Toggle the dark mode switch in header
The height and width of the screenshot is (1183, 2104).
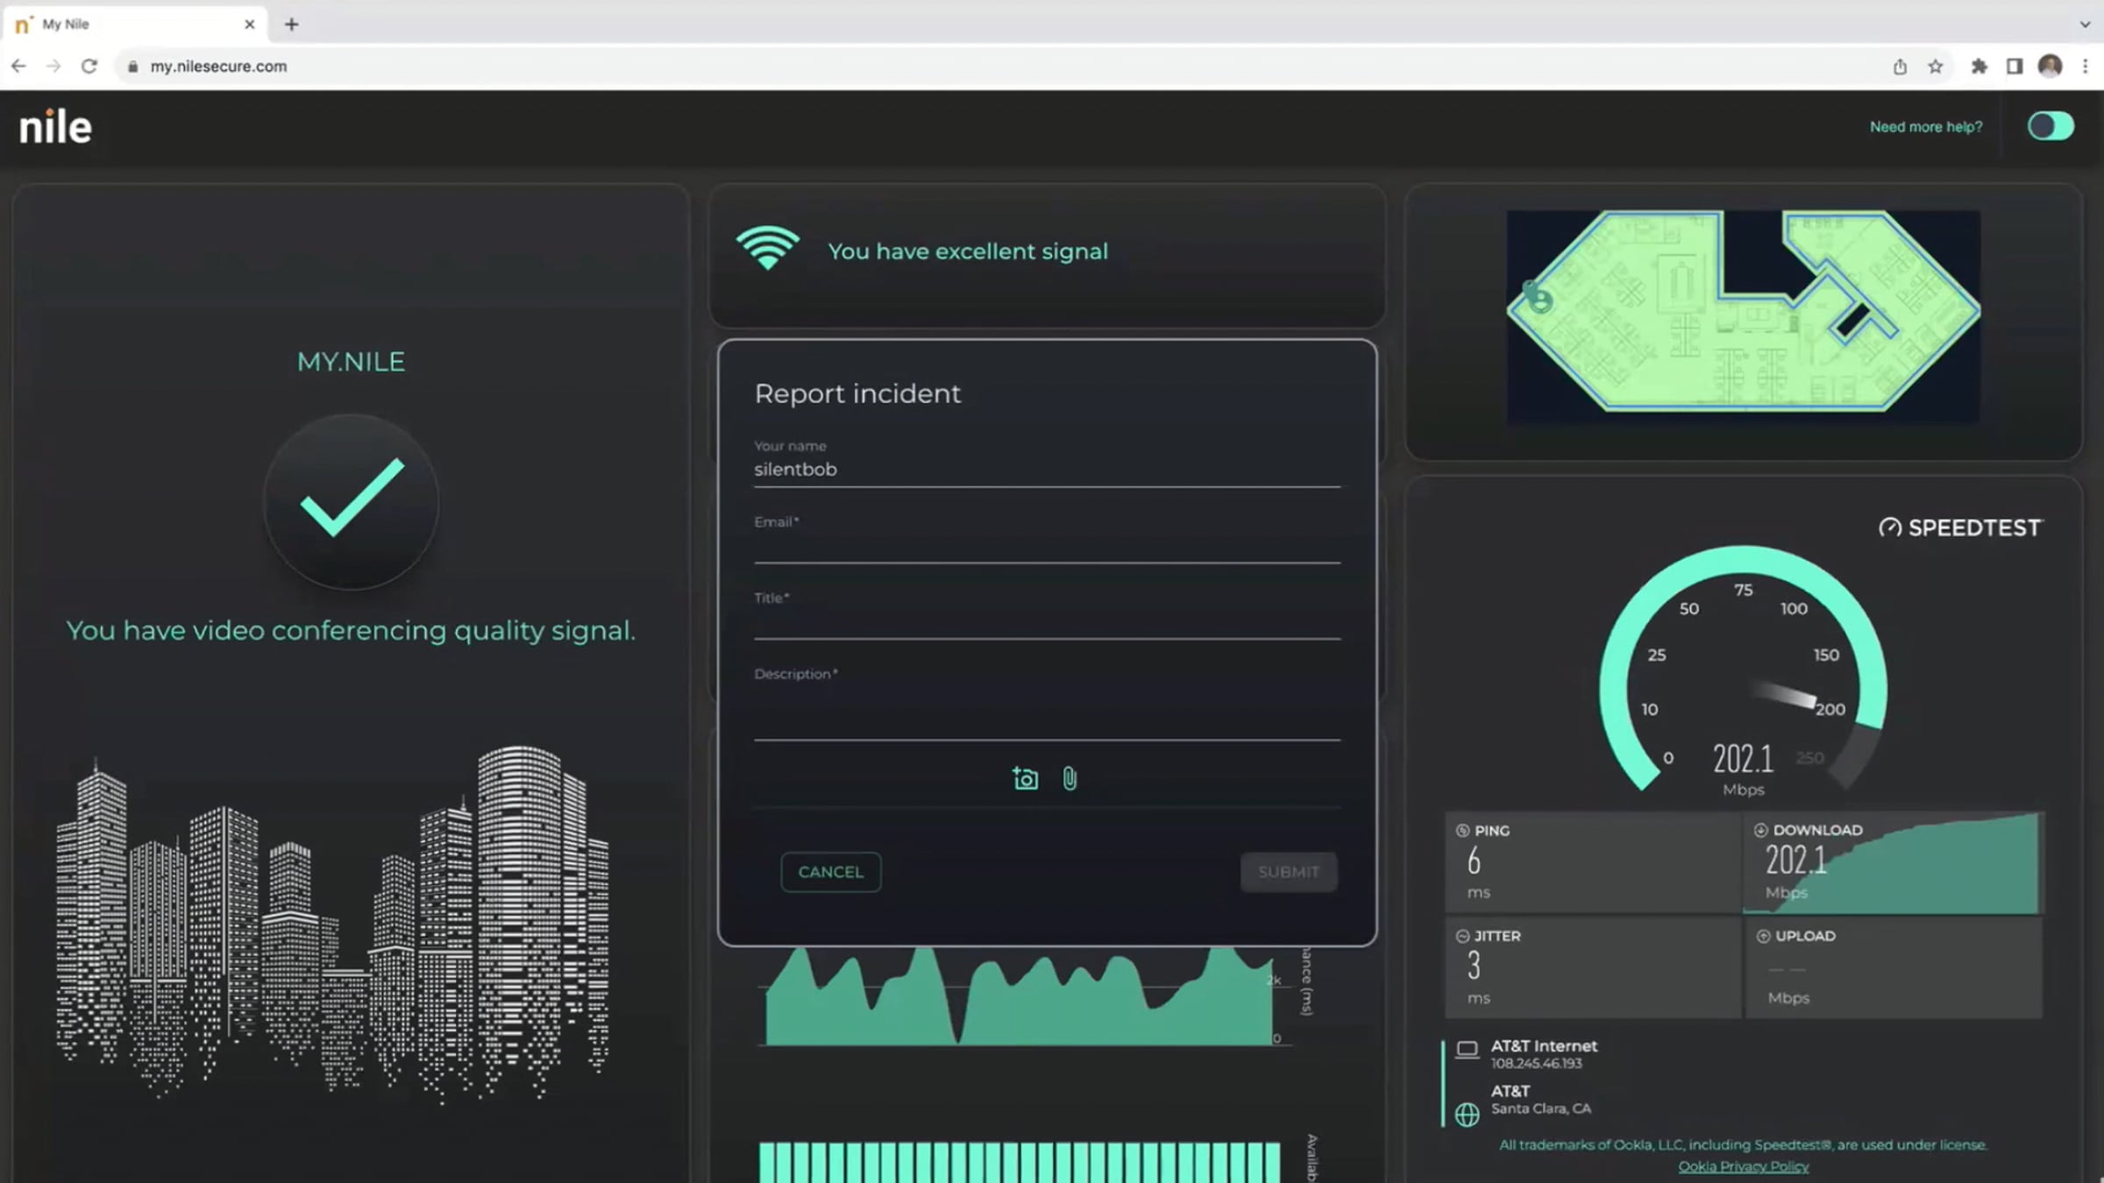pos(2051,126)
